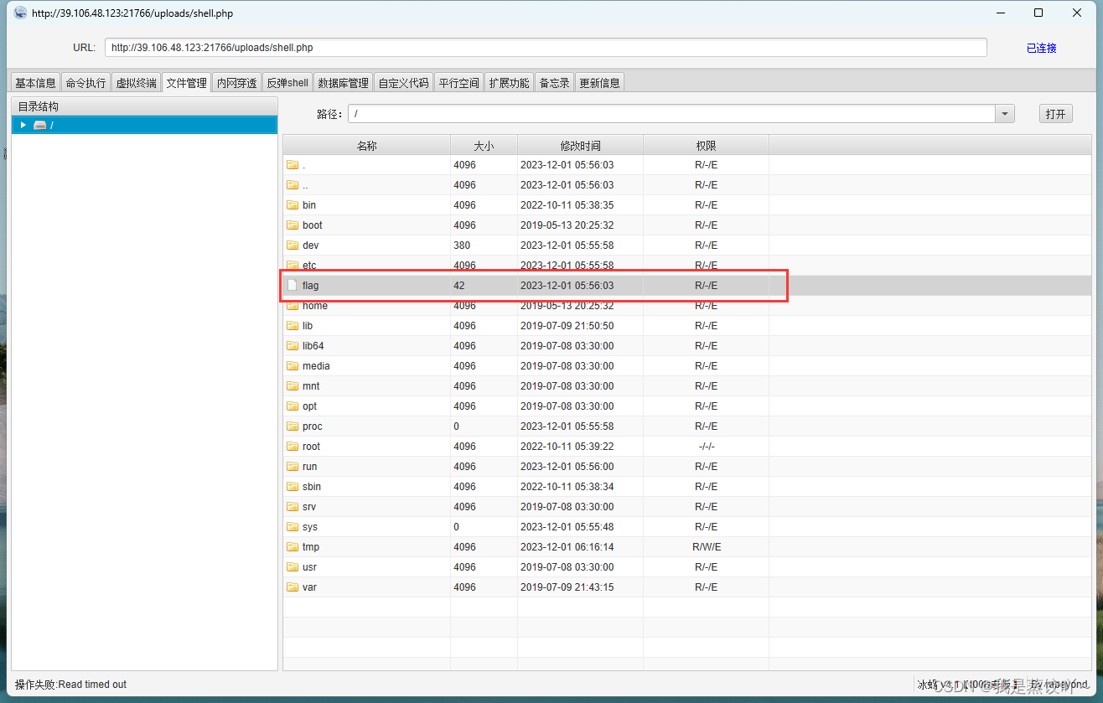
Task: Select the flag file icon
Action: coord(293,286)
